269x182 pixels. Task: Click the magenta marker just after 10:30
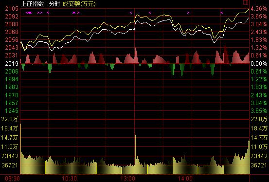78,13
